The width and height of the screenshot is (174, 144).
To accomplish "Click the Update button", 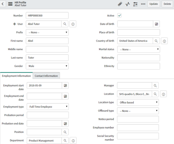I will (154, 4).
